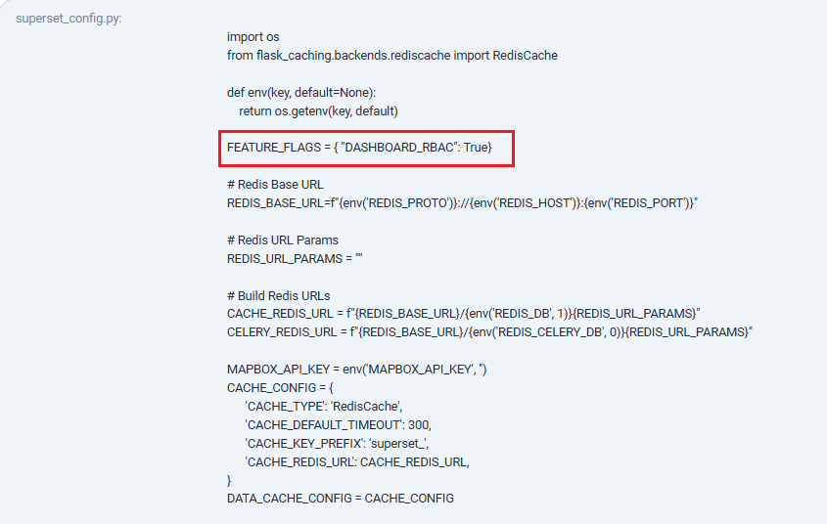Click the CACHE_DEFAULT_TIMEOUT 300 entry

pyautogui.click(x=338, y=425)
